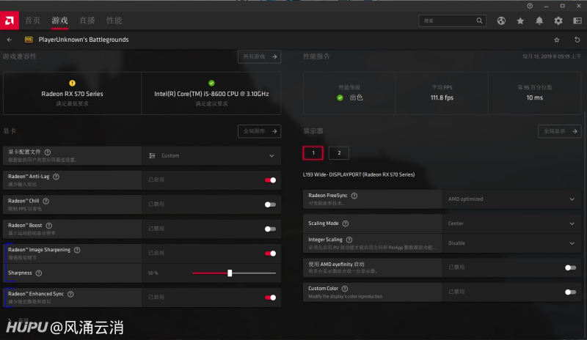Image resolution: width=587 pixels, height=340 pixels.
Task: Open the web browser globe icon
Action: pyautogui.click(x=501, y=21)
